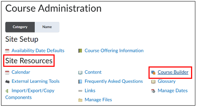The image size is (197, 107).
Task: Open the Course Builder link
Action: click(x=173, y=72)
